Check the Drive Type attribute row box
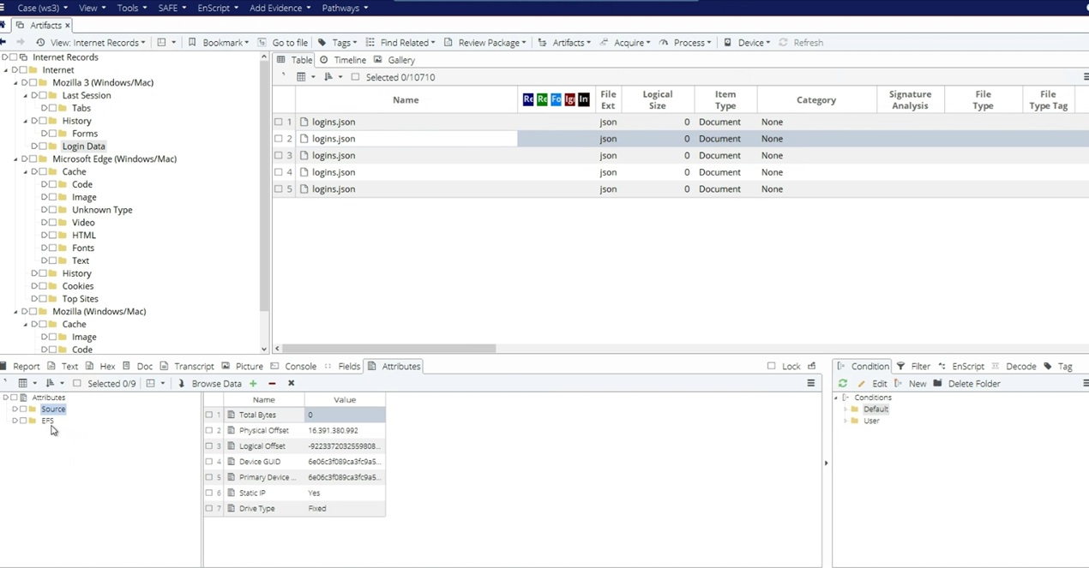 pyautogui.click(x=209, y=509)
